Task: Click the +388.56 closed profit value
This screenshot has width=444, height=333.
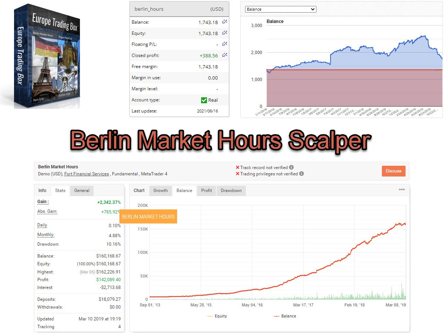Action: 209,55
